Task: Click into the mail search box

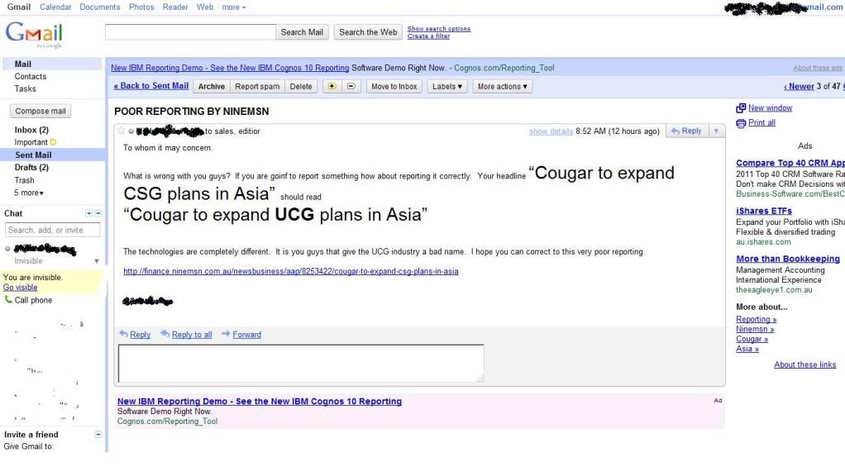Action: pos(190,31)
